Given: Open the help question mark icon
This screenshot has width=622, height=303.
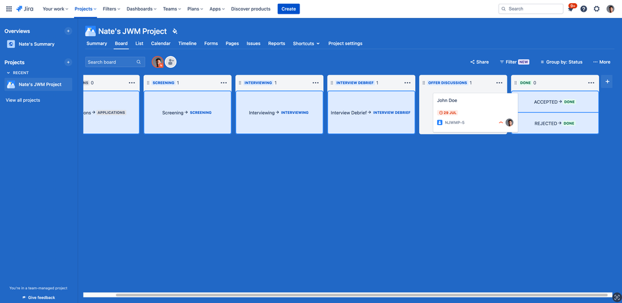Looking at the screenshot, I should pyautogui.click(x=583, y=9).
